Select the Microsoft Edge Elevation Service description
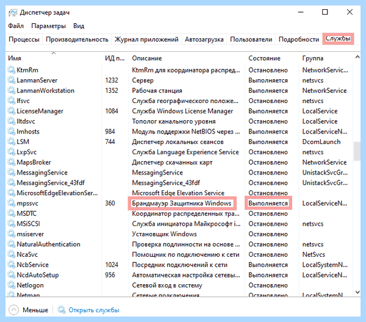Image resolution: width=366 pixels, height=322 pixels. [x=178, y=193]
